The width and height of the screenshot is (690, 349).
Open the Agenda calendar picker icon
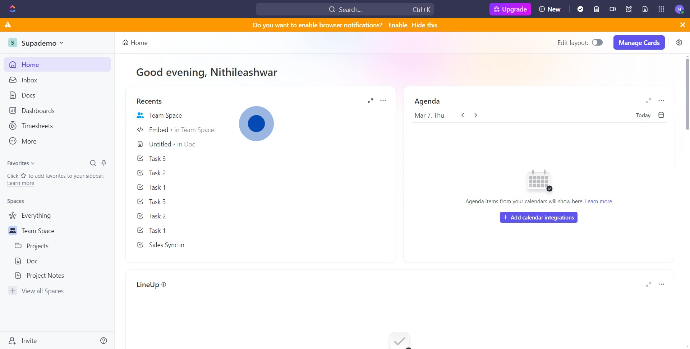(661, 115)
